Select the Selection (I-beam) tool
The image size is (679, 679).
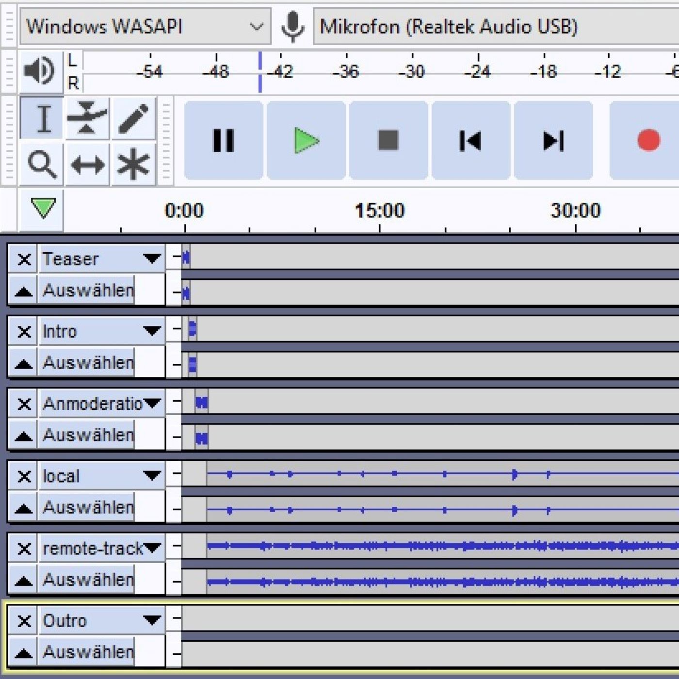[x=43, y=119]
